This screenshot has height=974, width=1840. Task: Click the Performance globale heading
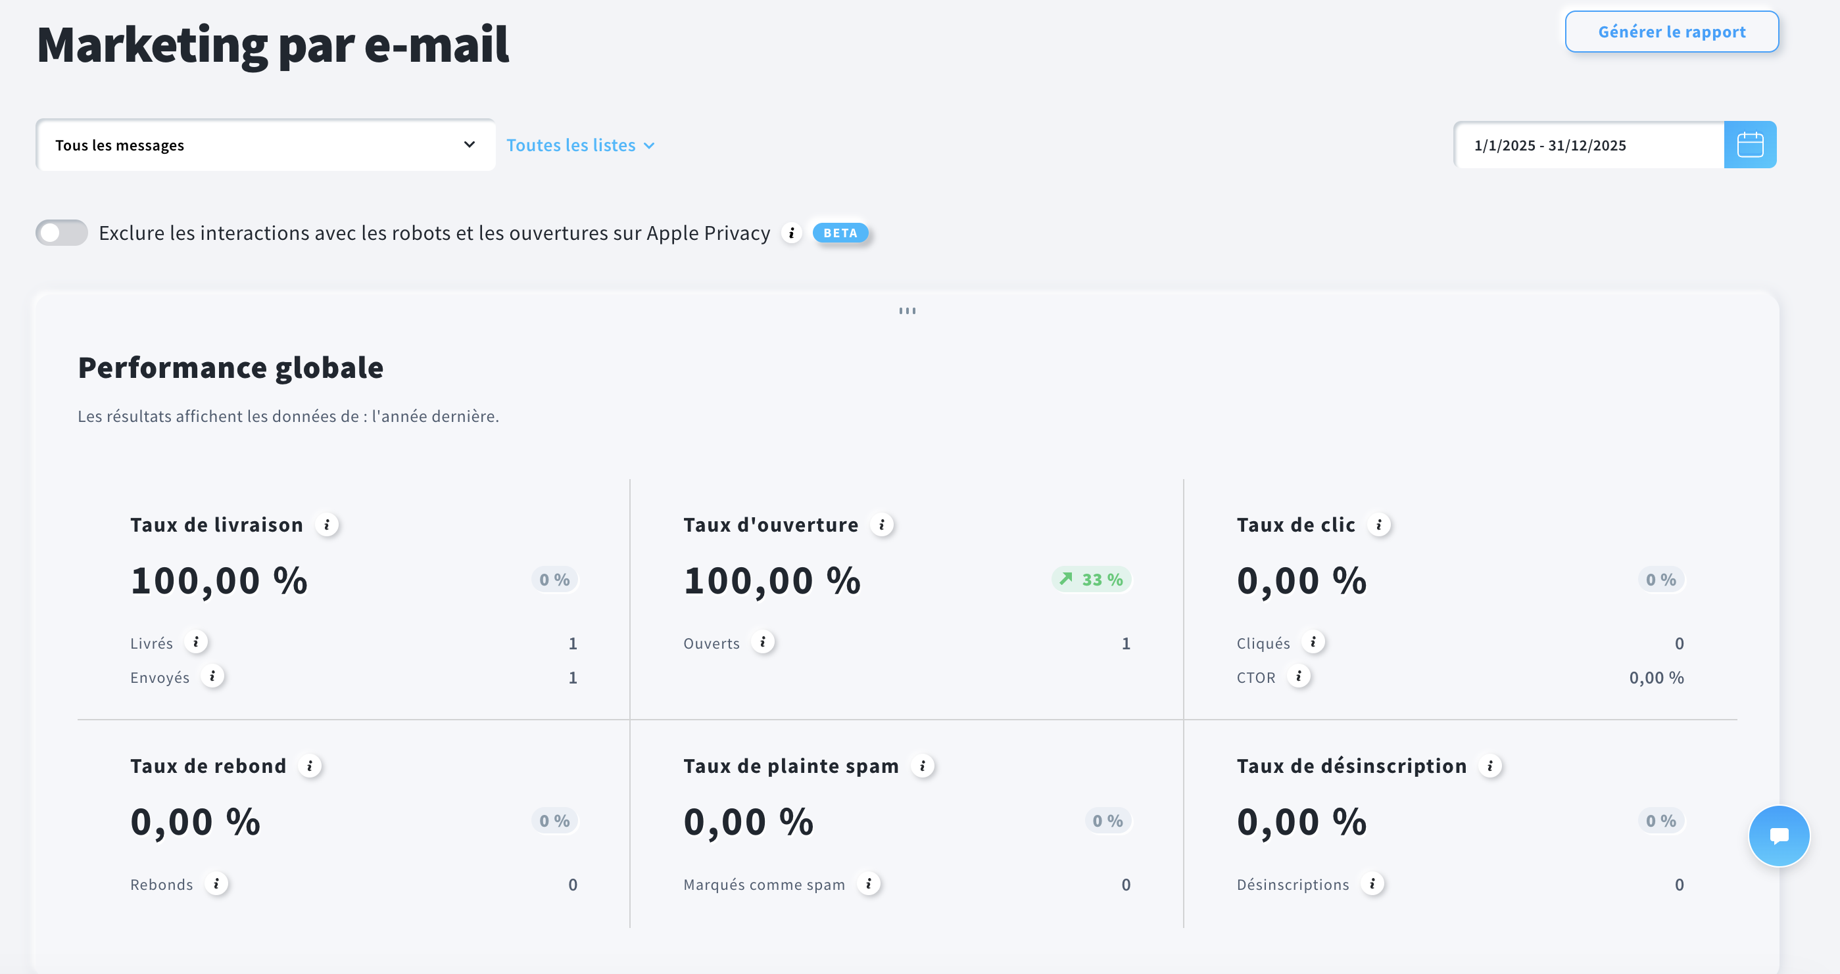(231, 368)
